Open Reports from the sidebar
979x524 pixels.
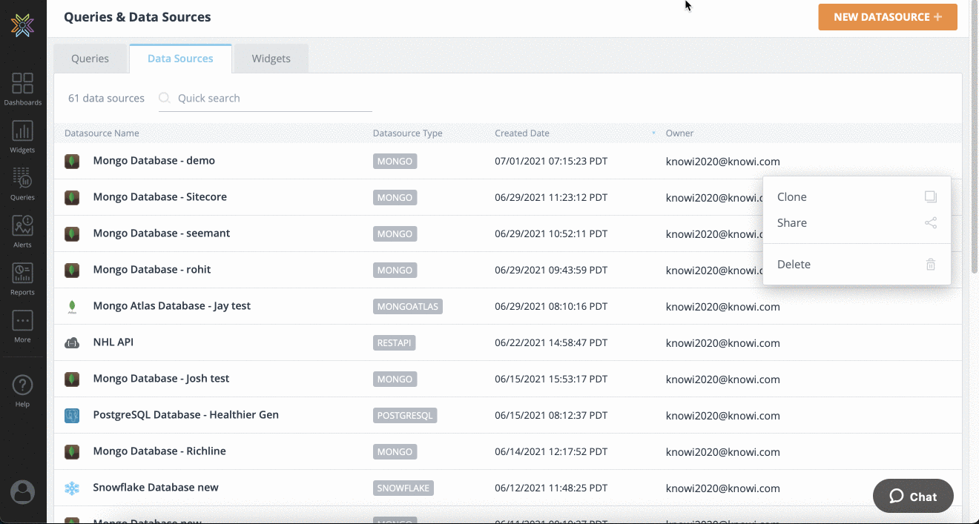[22, 279]
